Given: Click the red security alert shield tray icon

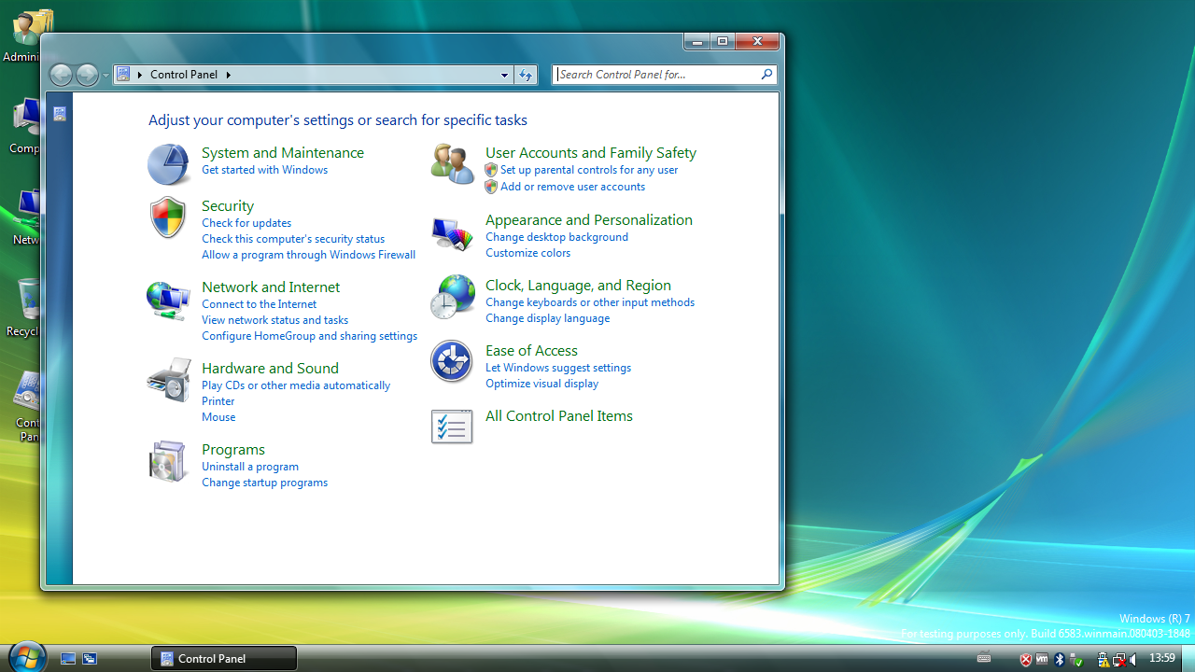Looking at the screenshot, I should tap(1026, 659).
